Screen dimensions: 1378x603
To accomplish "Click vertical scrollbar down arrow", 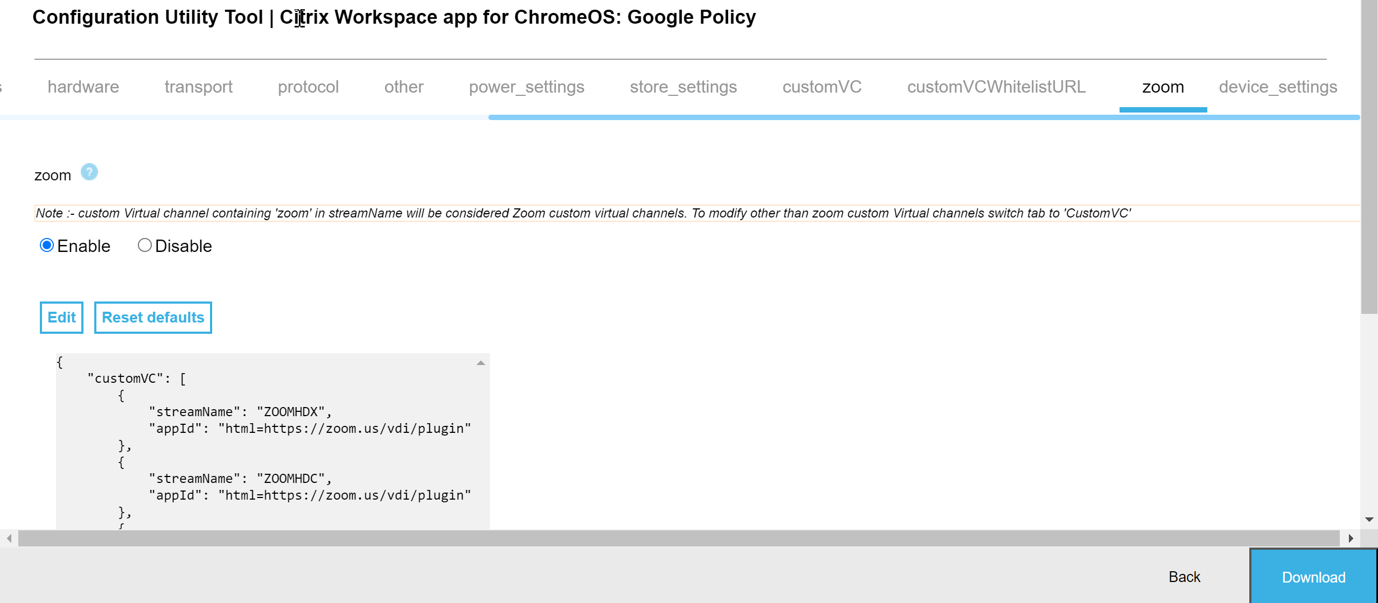I will [x=1369, y=520].
